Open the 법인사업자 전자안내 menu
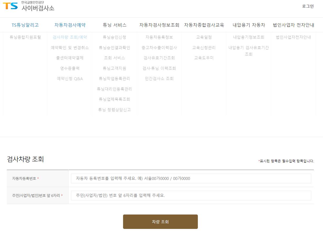 294,25
